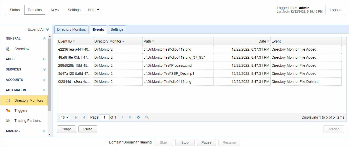The width and height of the screenshot is (349, 147).
Task: Expand the AUDIT section
Action: [44, 59]
